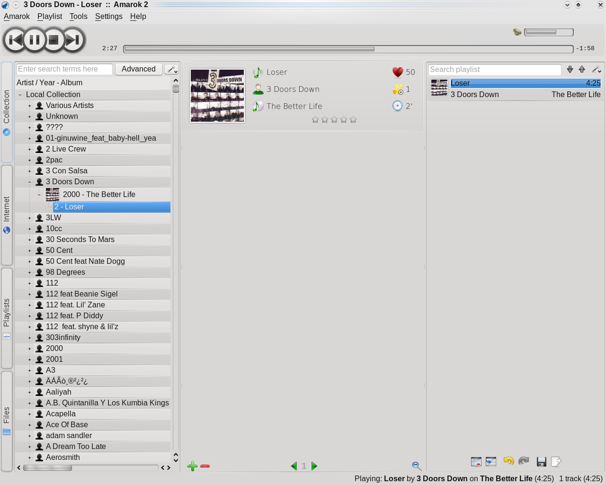Expand the Ace Of Base artist

click(29, 425)
